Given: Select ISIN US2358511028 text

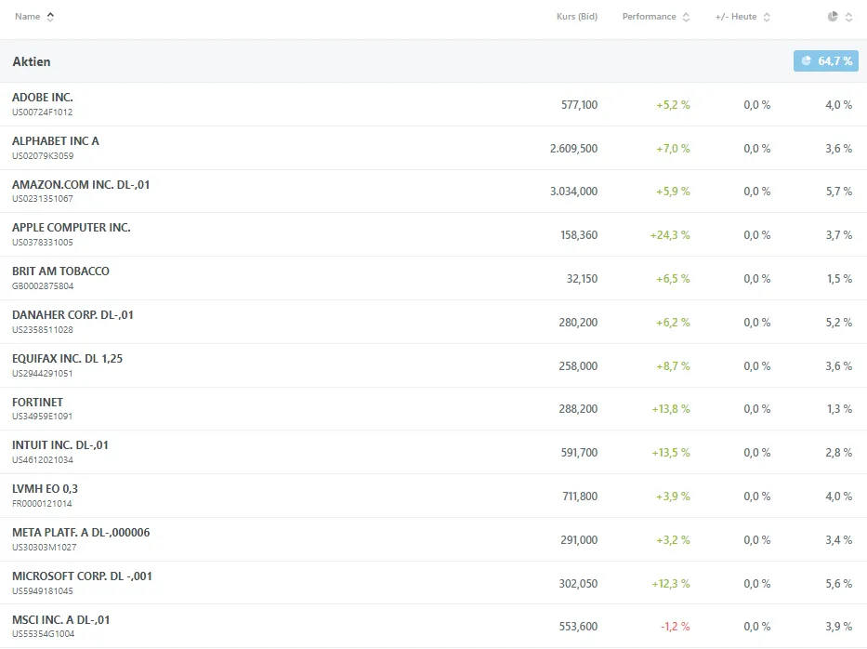Looking at the screenshot, I should pyautogui.click(x=43, y=330).
